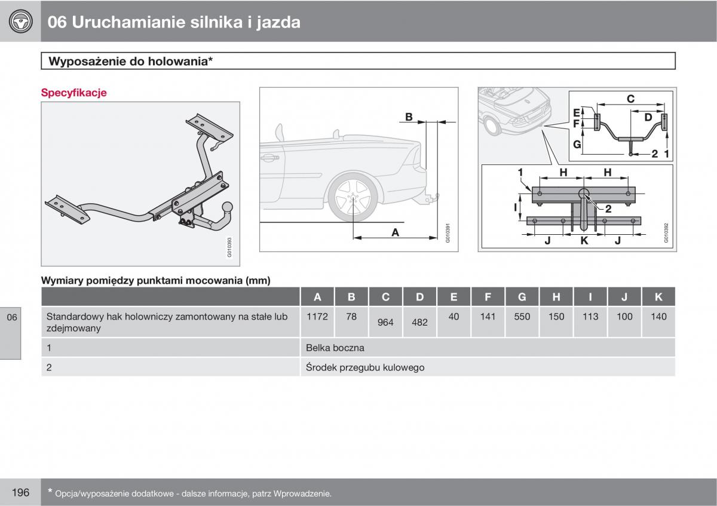This screenshot has width=717, height=506.
Task: Click dimension label B in car diagram
Action: point(409,117)
